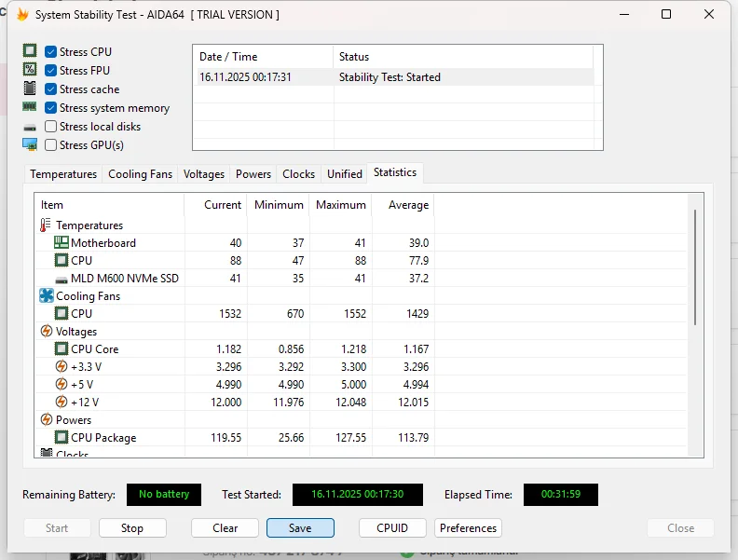Image resolution: width=738 pixels, height=560 pixels.
Task: Select the 'MLD M600 NVMe SSD' row label
Action: tap(125, 278)
